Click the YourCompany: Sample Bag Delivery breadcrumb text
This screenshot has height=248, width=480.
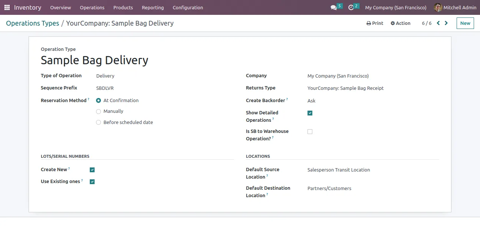click(120, 23)
